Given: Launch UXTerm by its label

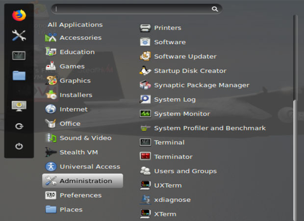Looking at the screenshot, I should click(168, 186).
